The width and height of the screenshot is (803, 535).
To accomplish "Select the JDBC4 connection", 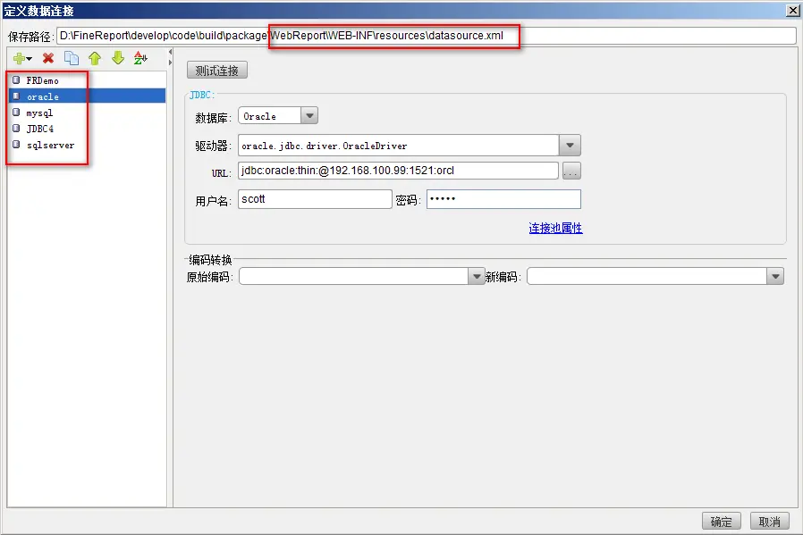I will click(x=87, y=129).
